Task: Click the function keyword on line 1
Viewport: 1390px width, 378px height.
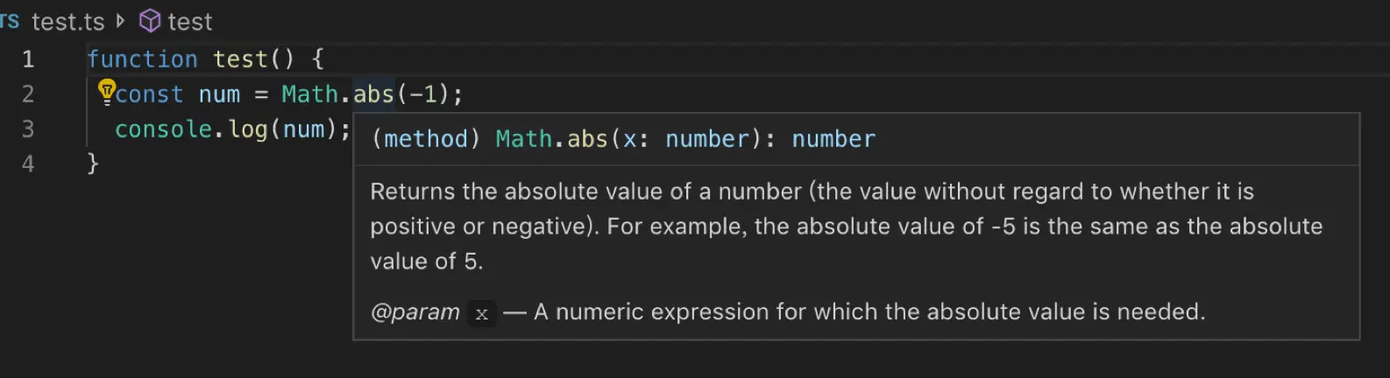Action: [142, 59]
